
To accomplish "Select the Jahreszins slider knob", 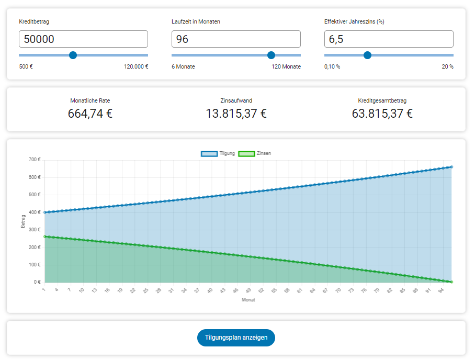I will pos(368,55).
